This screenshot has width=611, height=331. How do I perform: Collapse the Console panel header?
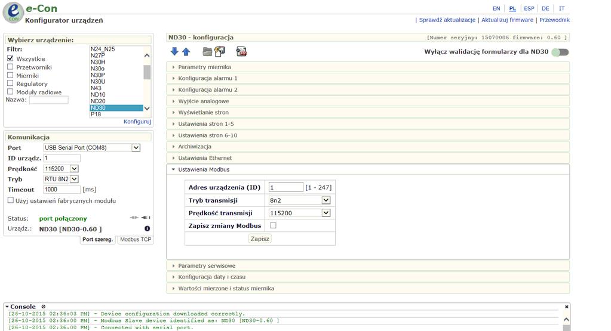point(20,307)
